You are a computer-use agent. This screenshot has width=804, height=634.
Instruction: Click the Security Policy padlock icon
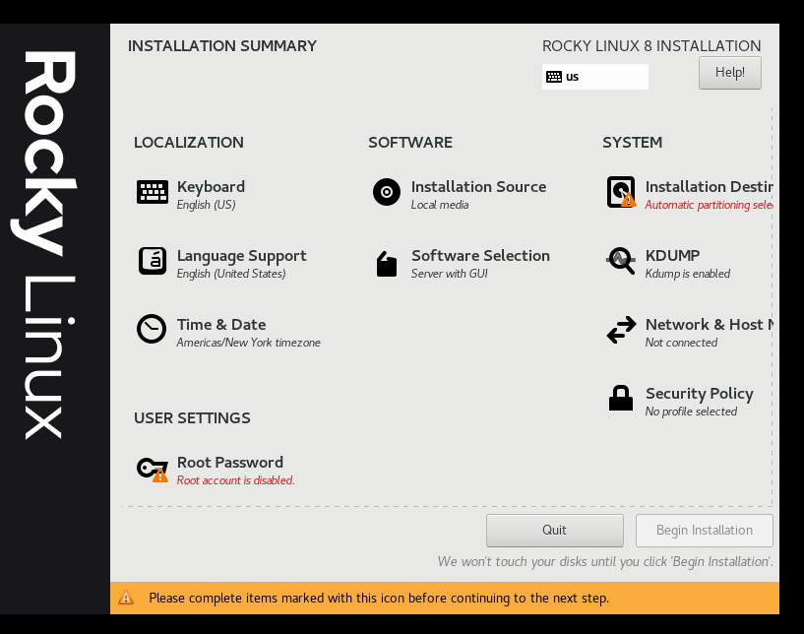pyautogui.click(x=620, y=398)
